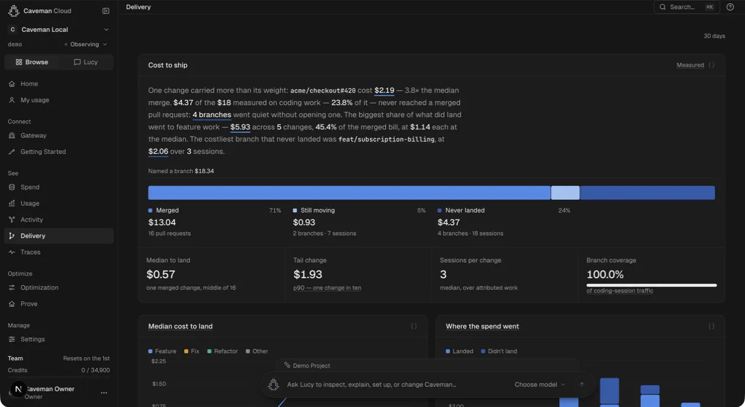
Task: Click the Tail change $1.93 value
Action: (308, 275)
